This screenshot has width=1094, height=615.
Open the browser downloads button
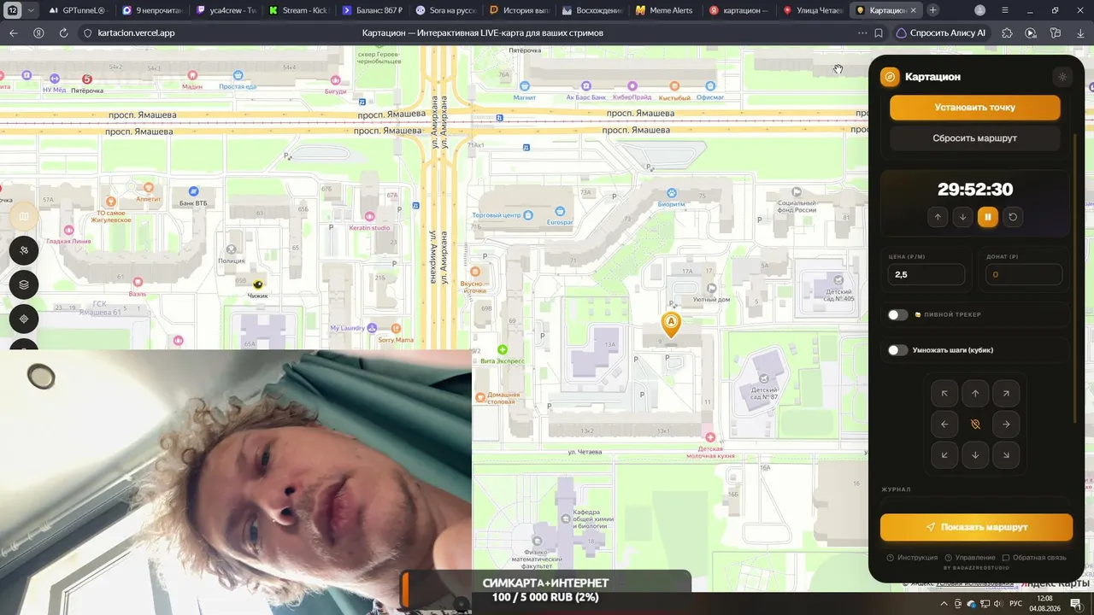(x=1080, y=33)
